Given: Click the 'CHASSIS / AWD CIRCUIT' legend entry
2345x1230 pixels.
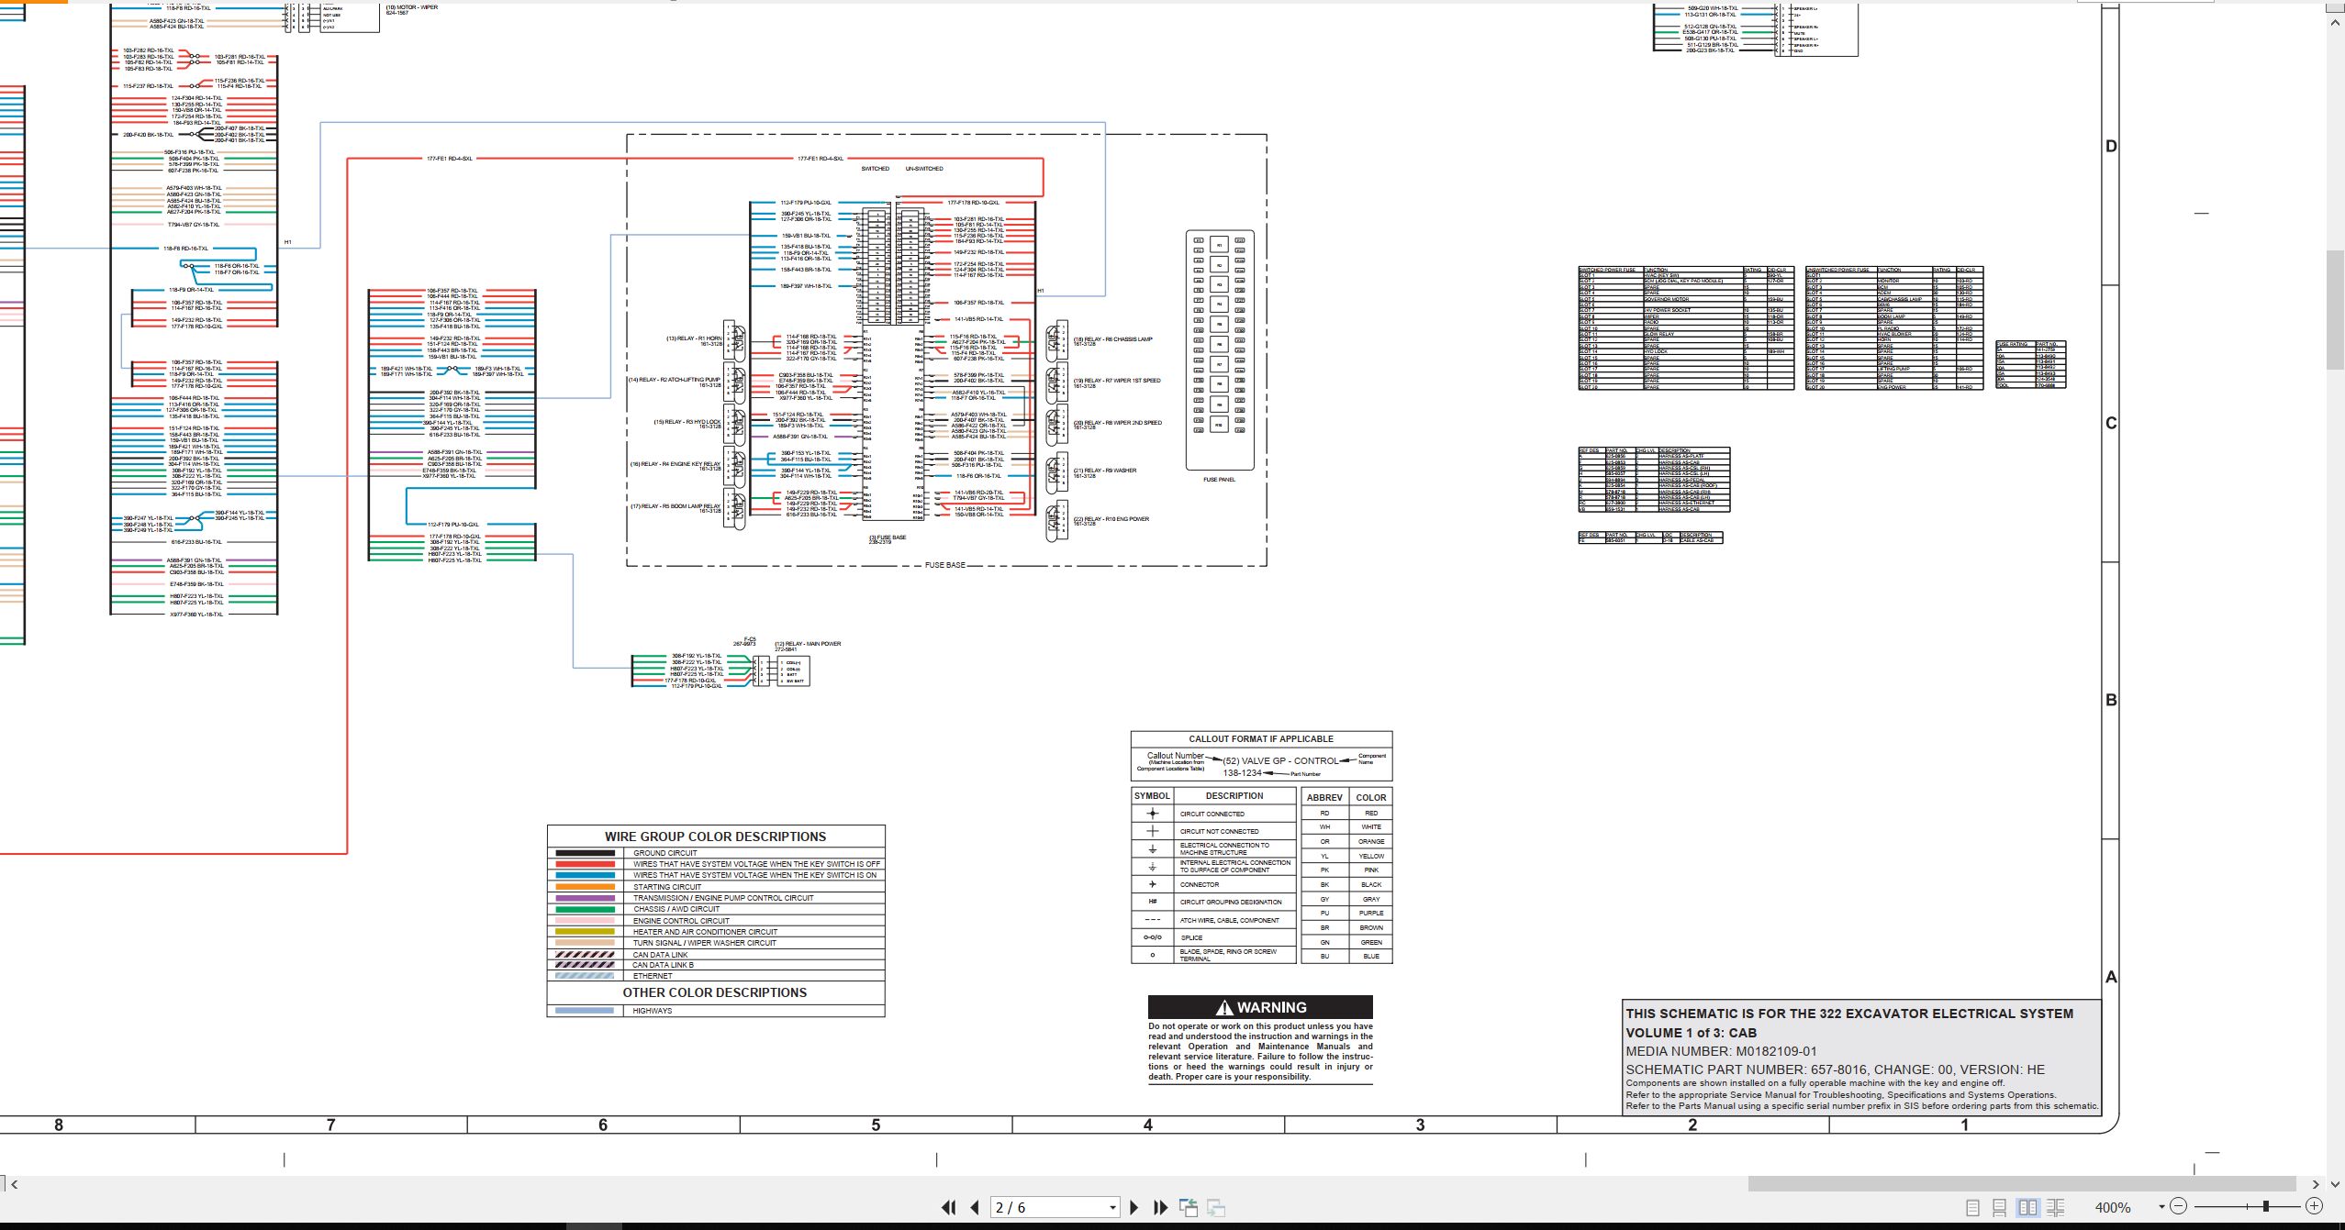Looking at the screenshot, I should coord(676,909).
